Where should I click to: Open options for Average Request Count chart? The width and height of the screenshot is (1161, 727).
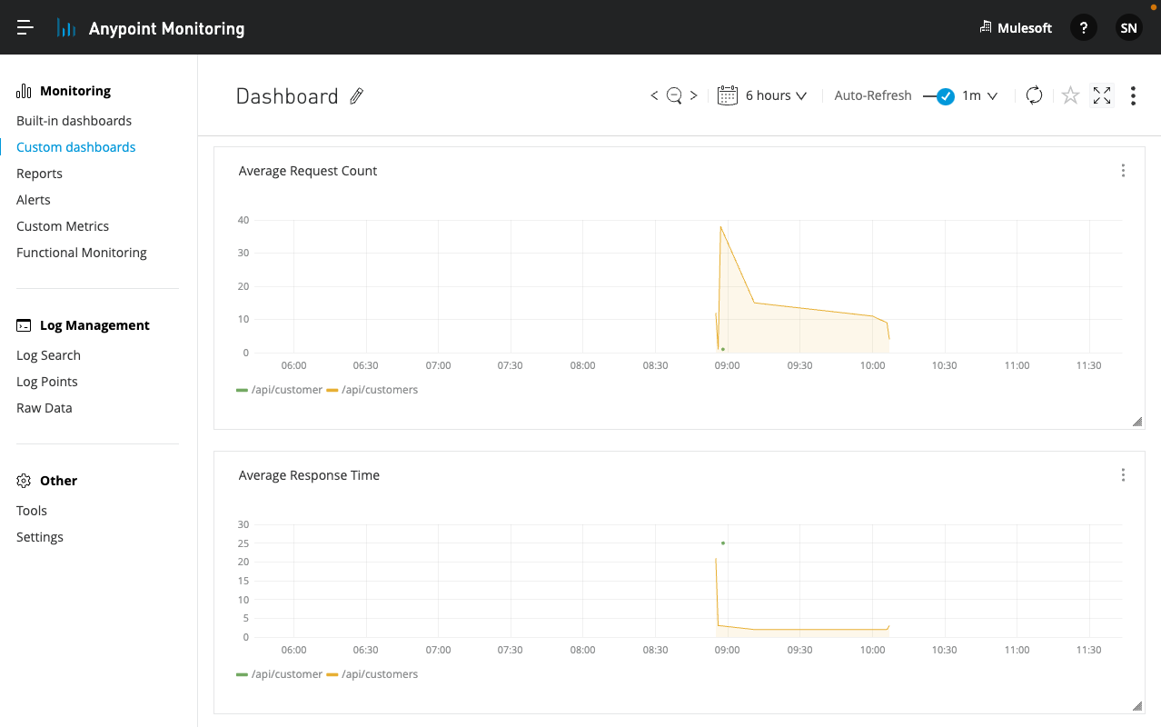pyautogui.click(x=1123, y=170)
